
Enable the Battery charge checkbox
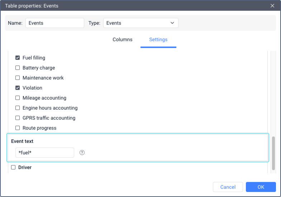pyautogui.click(x=18, y=68)
